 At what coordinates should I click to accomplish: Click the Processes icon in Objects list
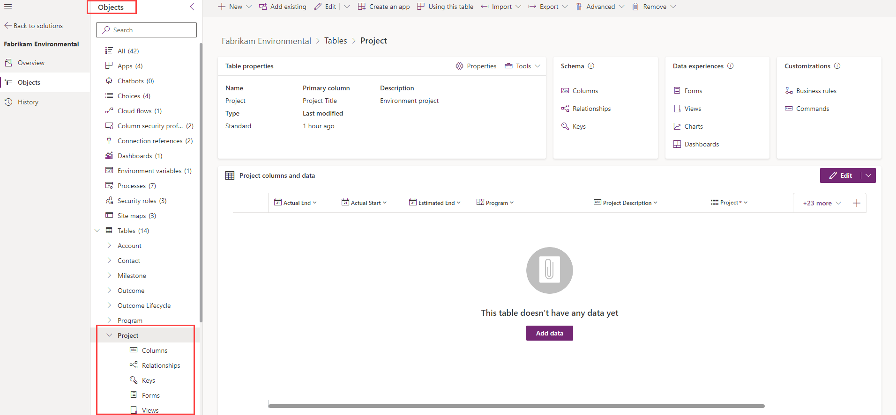coord(109,186)
